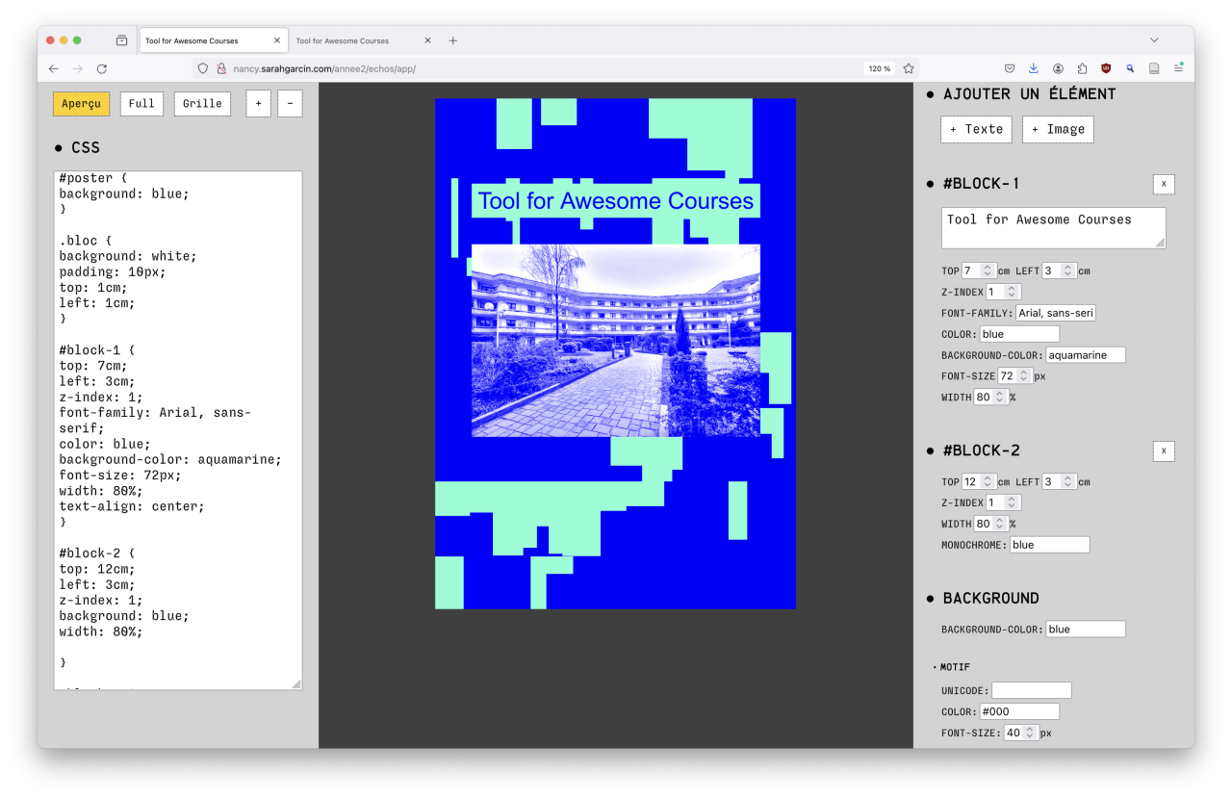Image resolution: width=1232 pixels, height=798 pixels.
Task: Open the Firefox account icon
Action: pyautogui.click(x=1058, y=68)
